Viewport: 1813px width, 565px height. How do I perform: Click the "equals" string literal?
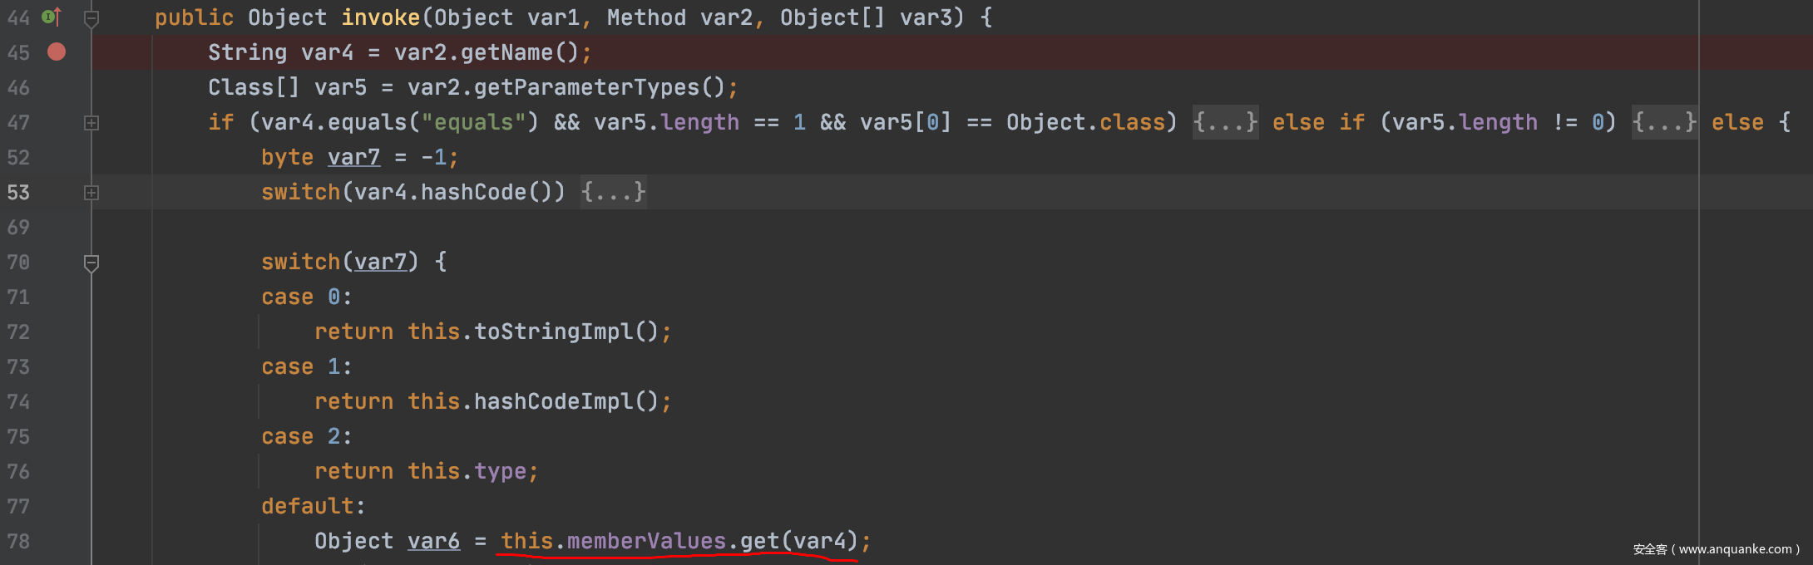coord(473,123)
